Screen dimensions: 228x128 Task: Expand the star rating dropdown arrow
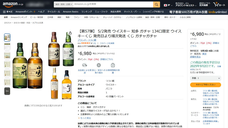91,43
